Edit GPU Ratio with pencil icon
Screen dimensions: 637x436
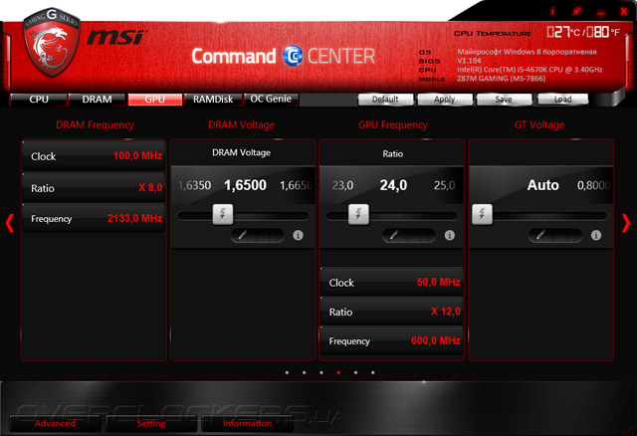pyautogui.click(x=408, y=235)
